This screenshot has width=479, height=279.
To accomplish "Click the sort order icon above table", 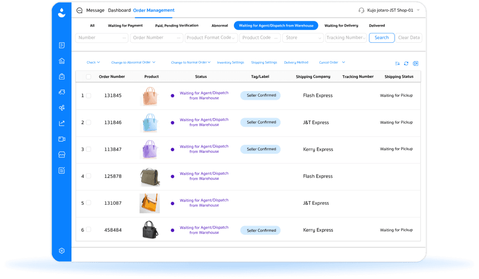I will 397,63.
